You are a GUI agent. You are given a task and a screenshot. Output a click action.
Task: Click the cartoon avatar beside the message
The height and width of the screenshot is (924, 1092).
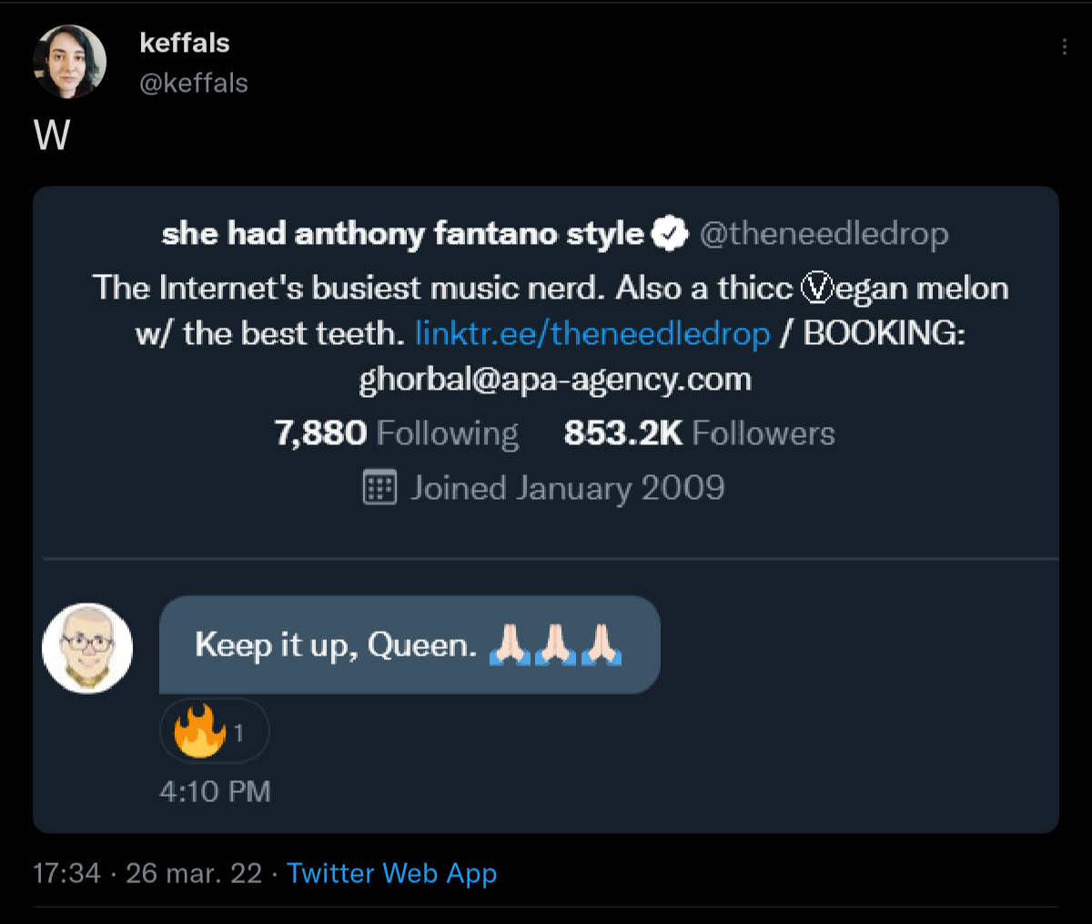click(87, 648)
